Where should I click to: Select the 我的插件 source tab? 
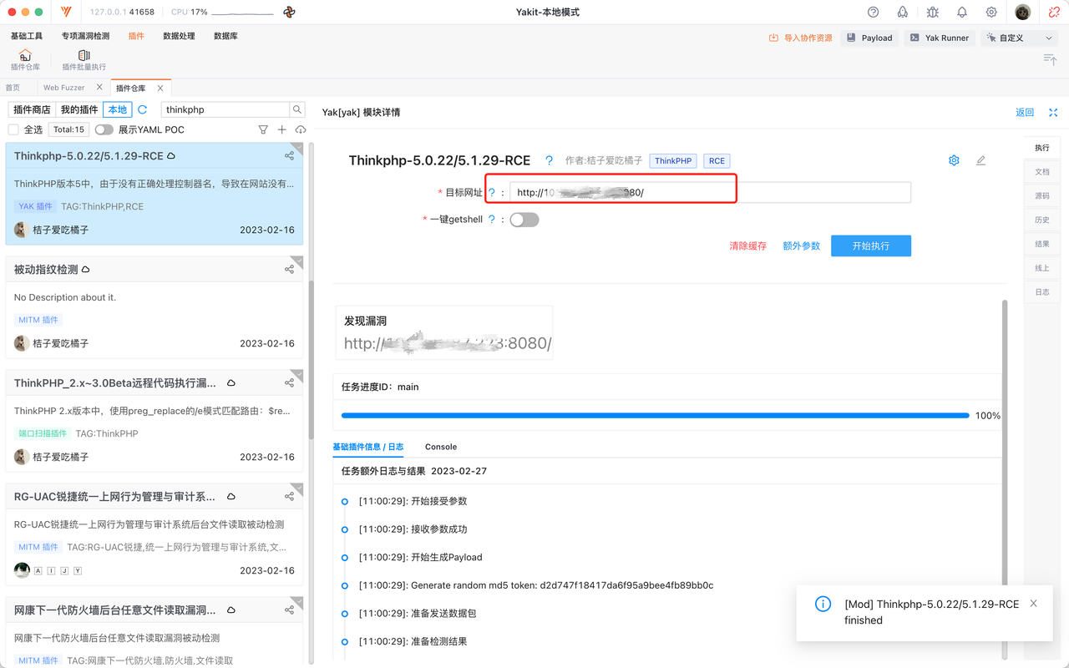click(x=80, y=109)
